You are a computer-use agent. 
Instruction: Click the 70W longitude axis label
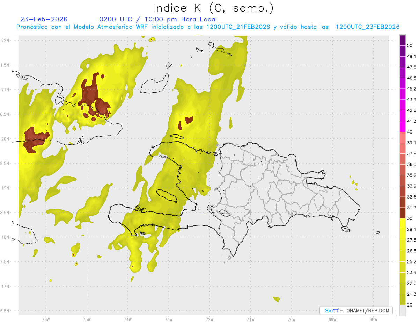coord(292,319)
